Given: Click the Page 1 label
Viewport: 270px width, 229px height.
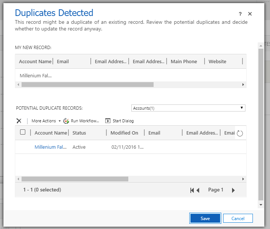Looking at the screenshot, I should pos(216,190).
